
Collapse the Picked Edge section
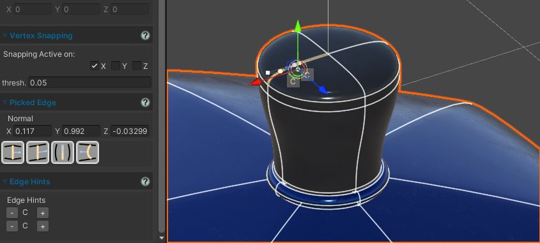[x=5, y=103]
